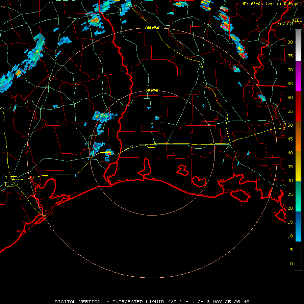Click the green segment of the color bar
Viewport: 304px width, 304px height.
click(x=298, y=196)
